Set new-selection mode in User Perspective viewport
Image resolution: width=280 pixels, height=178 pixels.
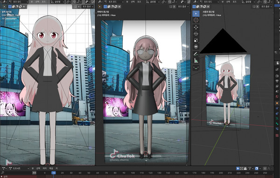(194, 7)
